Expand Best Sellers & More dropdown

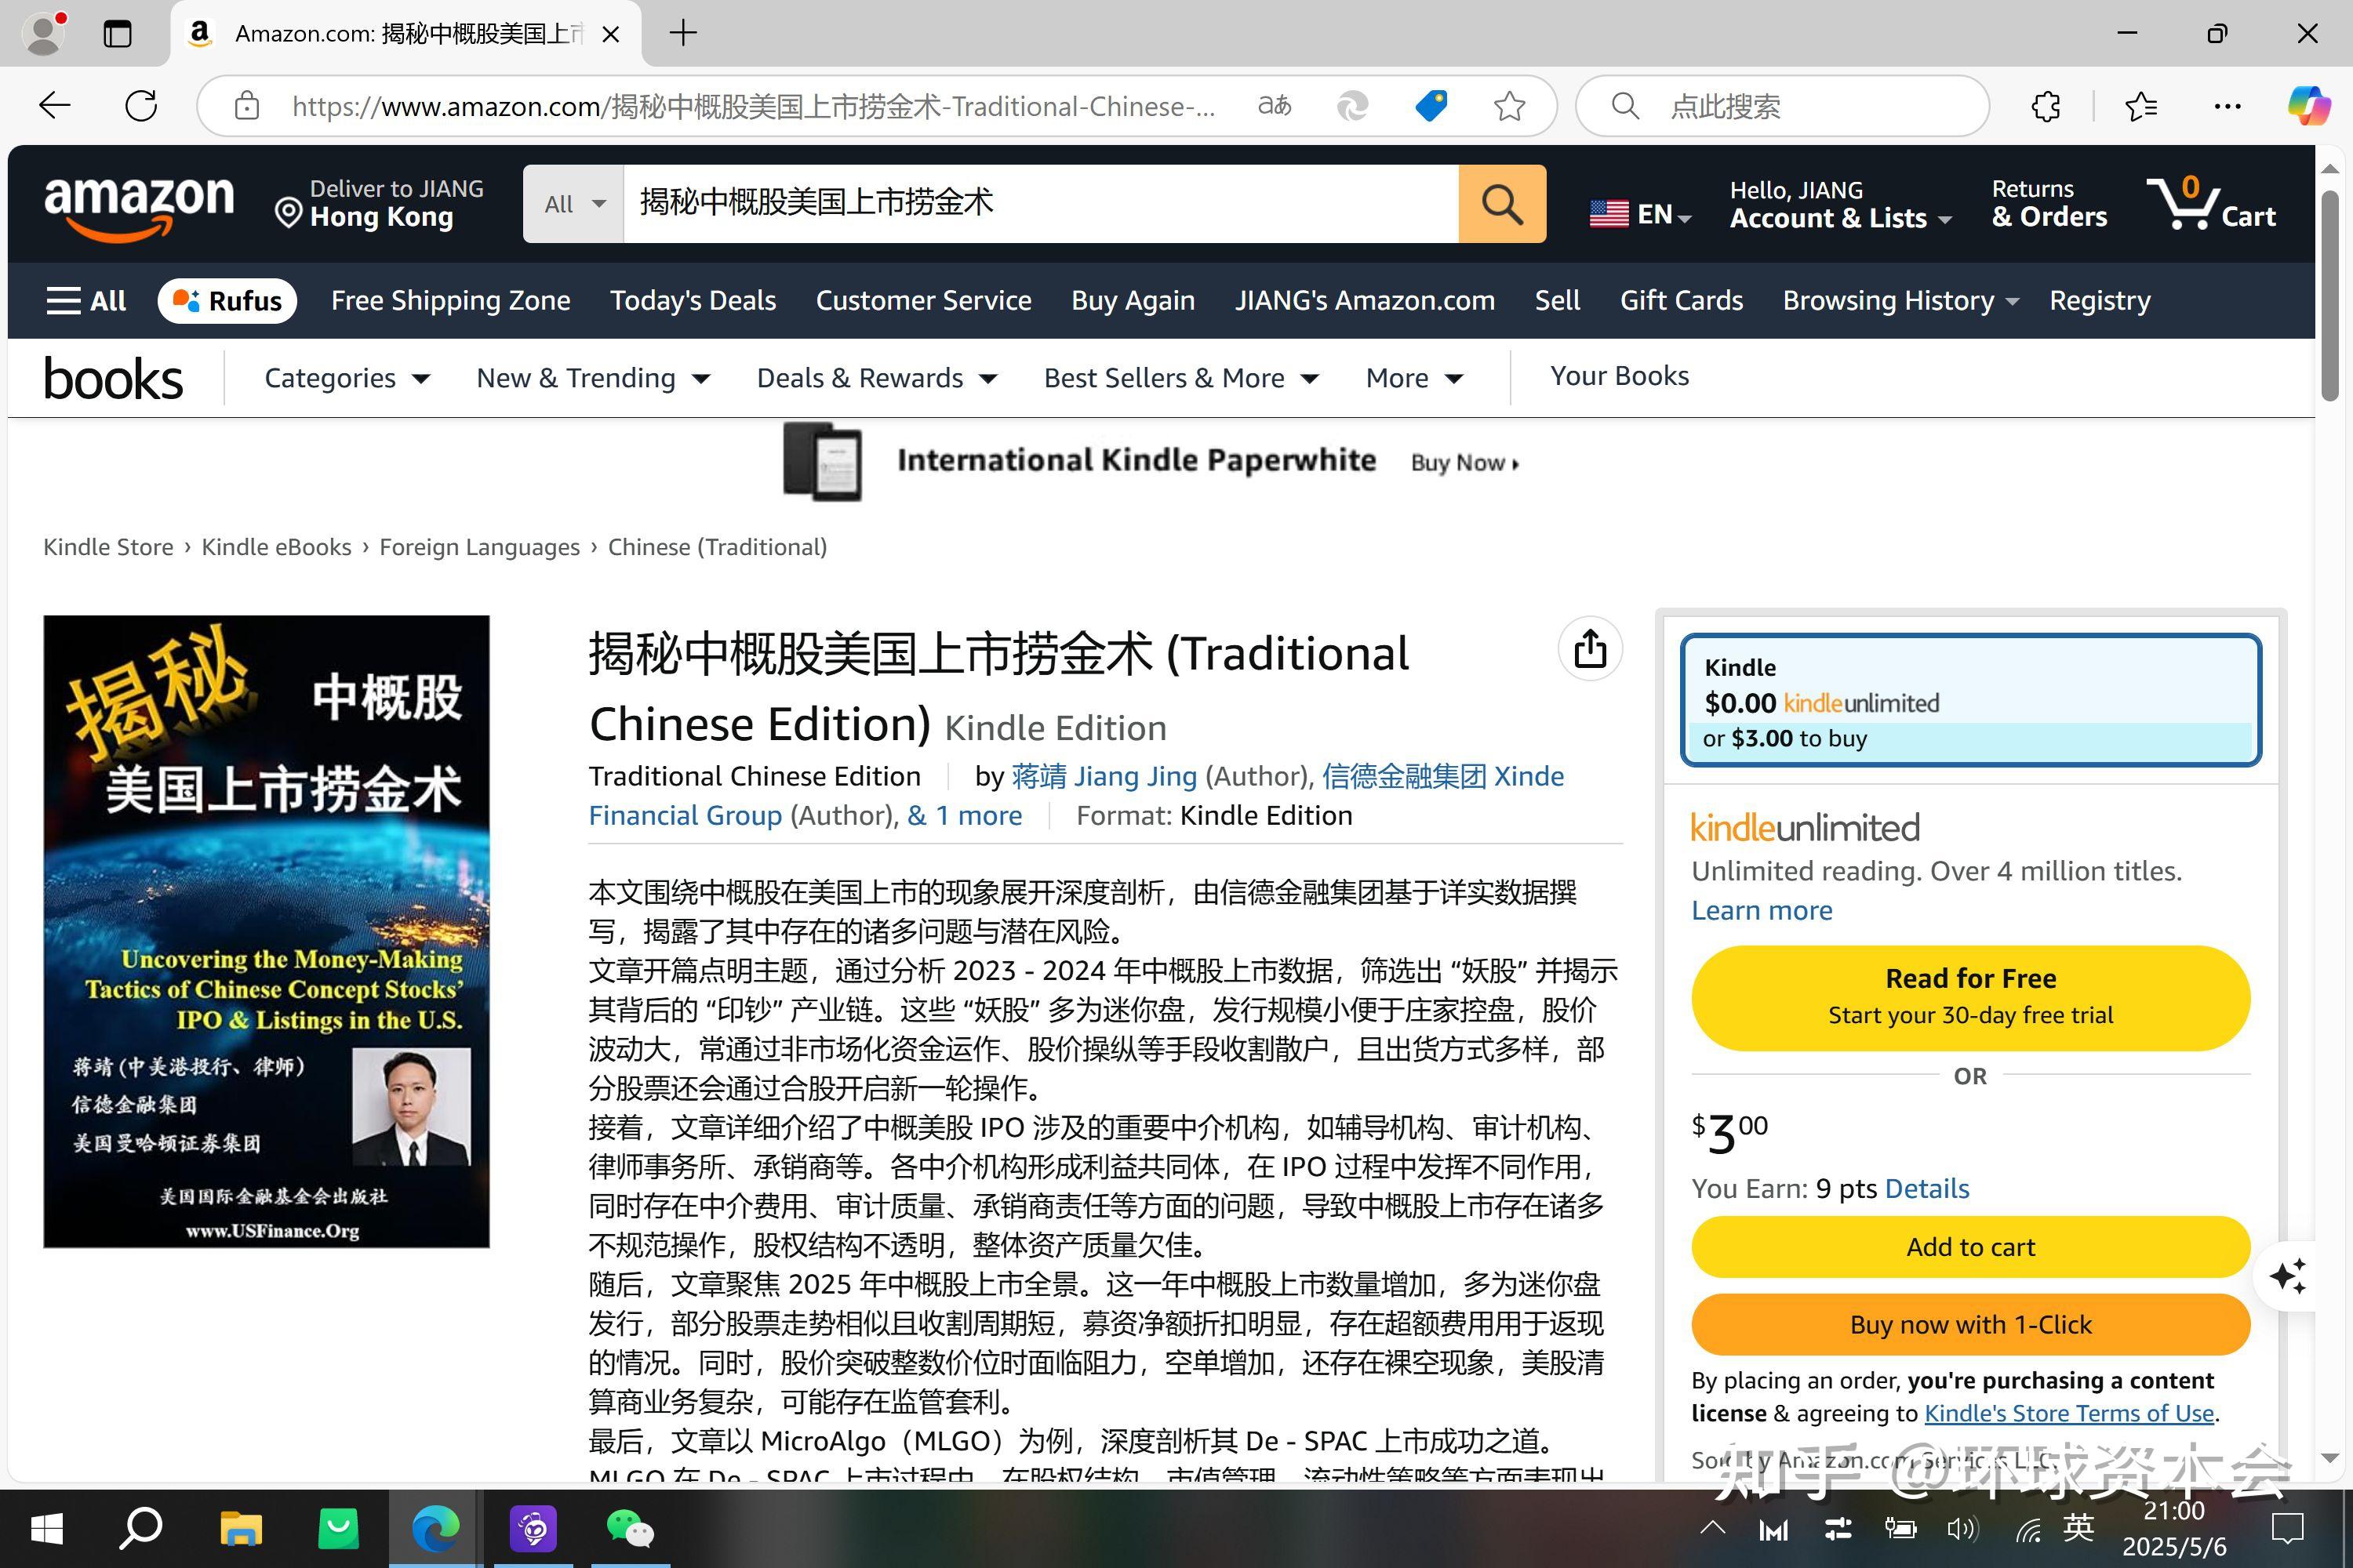(x=1180, y=378)
